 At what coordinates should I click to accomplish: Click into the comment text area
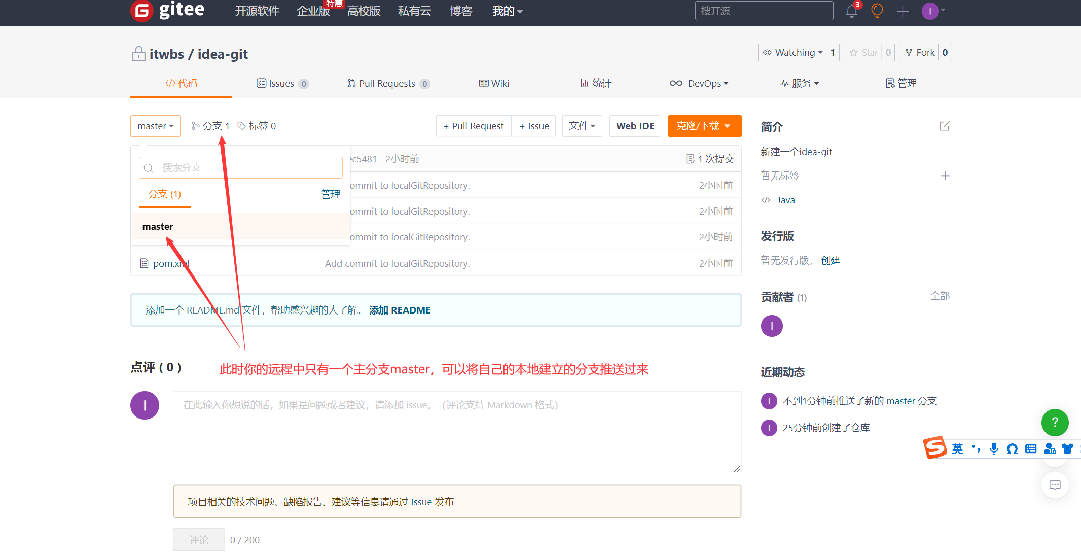[x=457, y=432]
